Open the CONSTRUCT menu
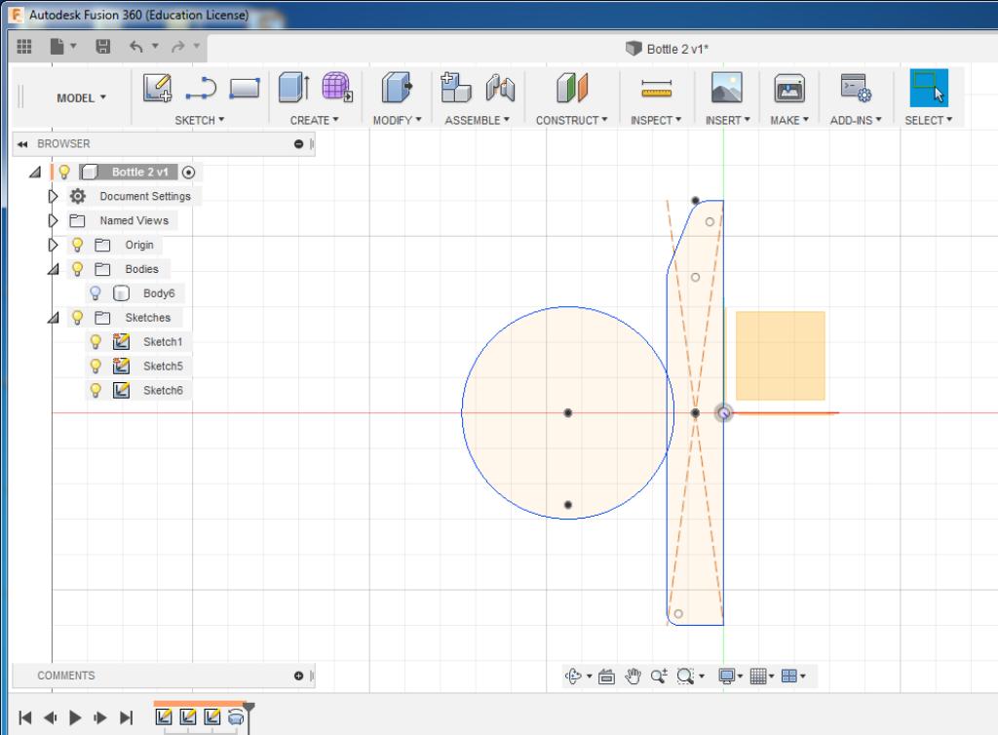 tap(571, 120)
